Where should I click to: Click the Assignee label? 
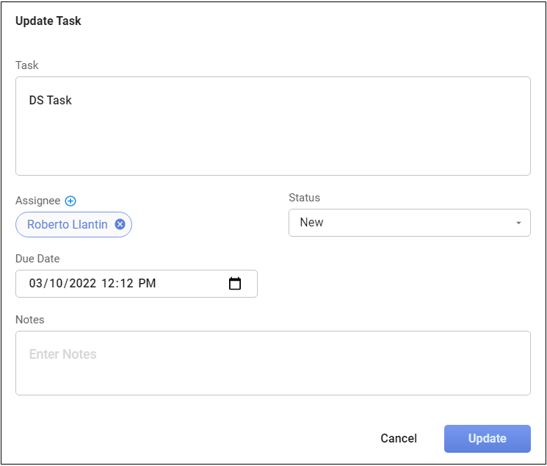tap(37, 201)
